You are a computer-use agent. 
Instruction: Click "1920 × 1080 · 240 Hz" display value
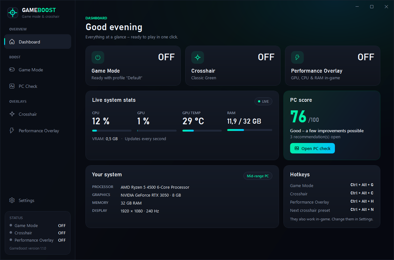point(139,211)
